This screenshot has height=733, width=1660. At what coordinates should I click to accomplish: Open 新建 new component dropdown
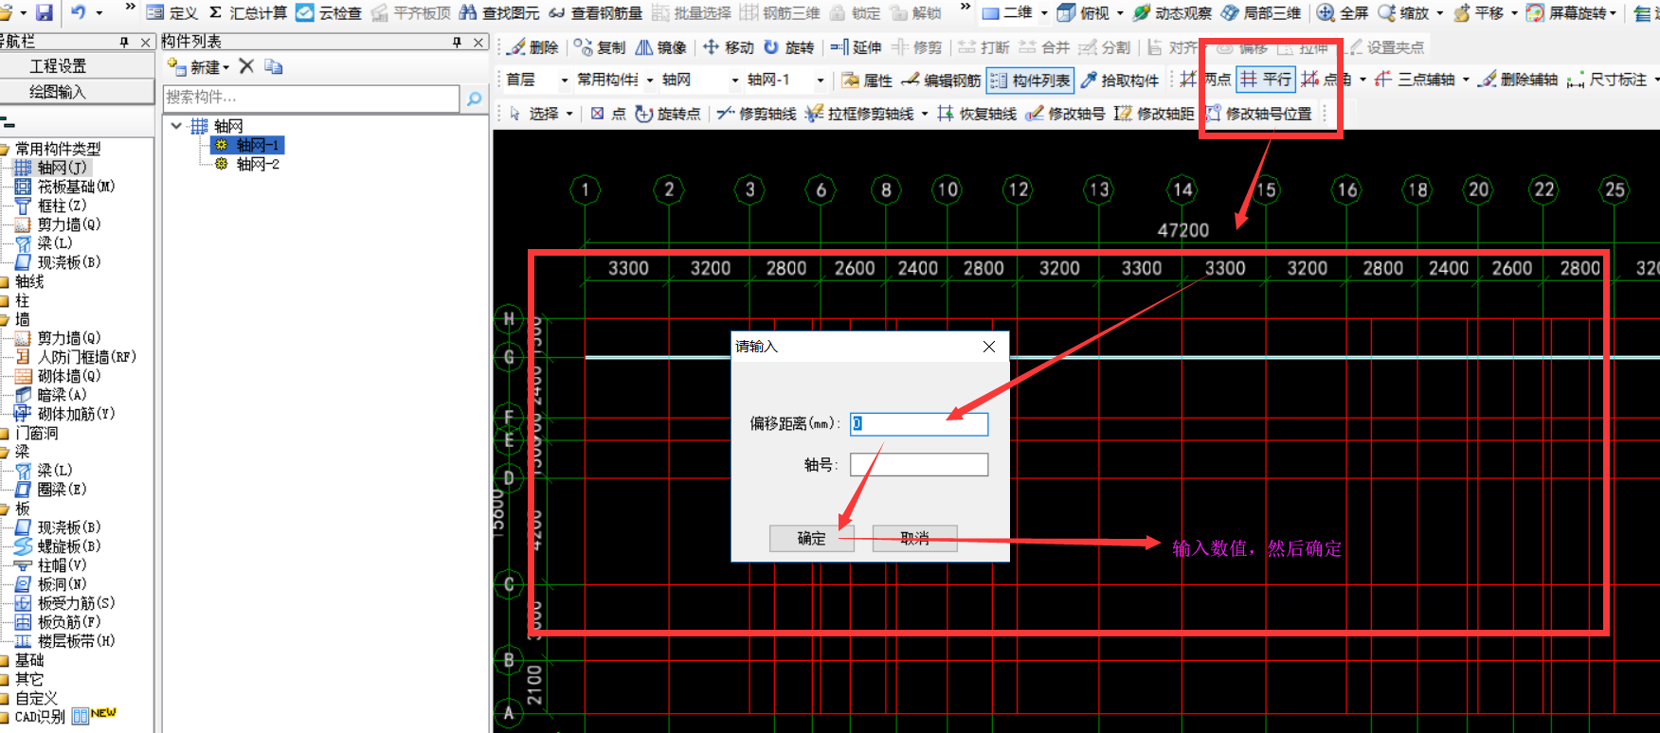click(x=198, y=66)
